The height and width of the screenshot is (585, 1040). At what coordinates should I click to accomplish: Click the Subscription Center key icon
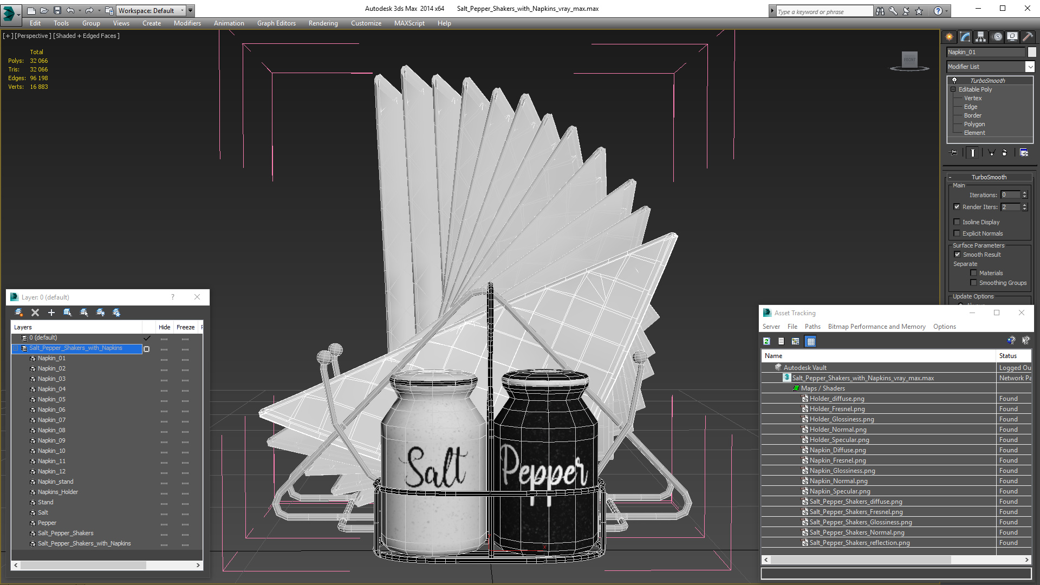893,11
